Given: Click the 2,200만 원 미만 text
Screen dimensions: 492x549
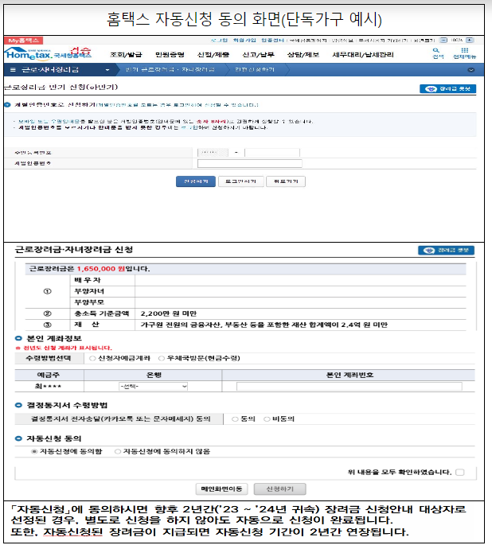Looking at the screenshot, I should tap(169, 313).
